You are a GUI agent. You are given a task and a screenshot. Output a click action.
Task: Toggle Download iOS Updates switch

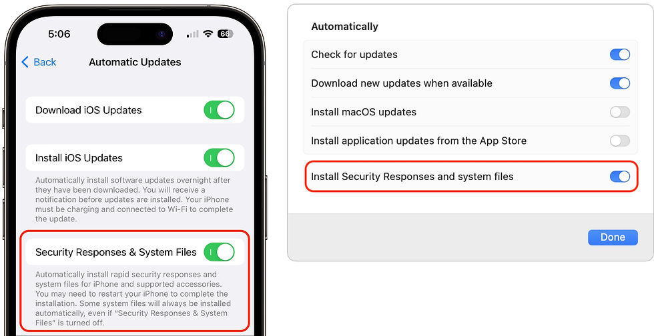[x=219, y=110]
